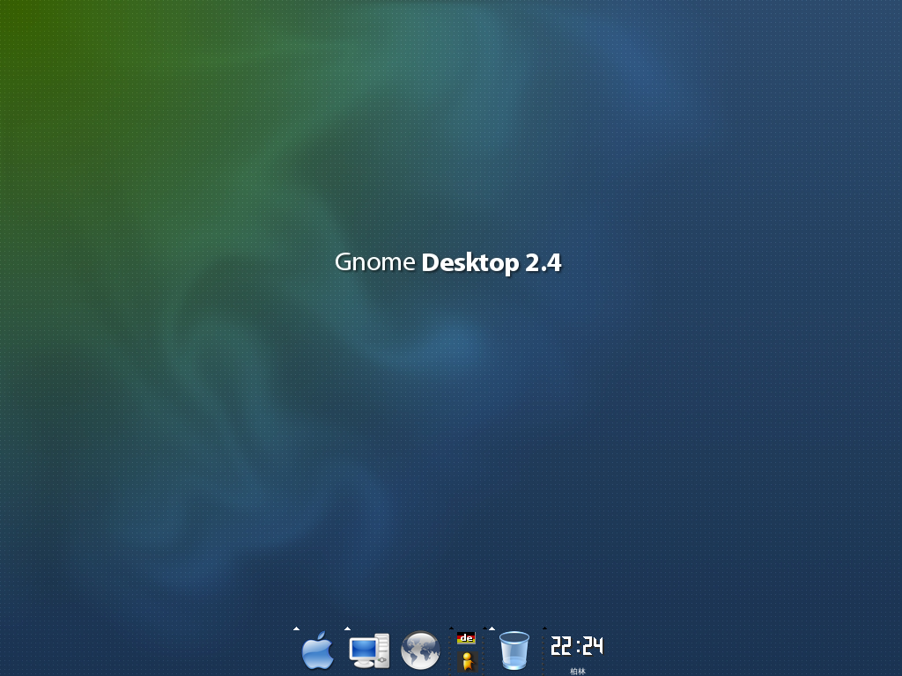Click the 22:24 digital clock applet

pyautogui.click(x=577, y=646)
